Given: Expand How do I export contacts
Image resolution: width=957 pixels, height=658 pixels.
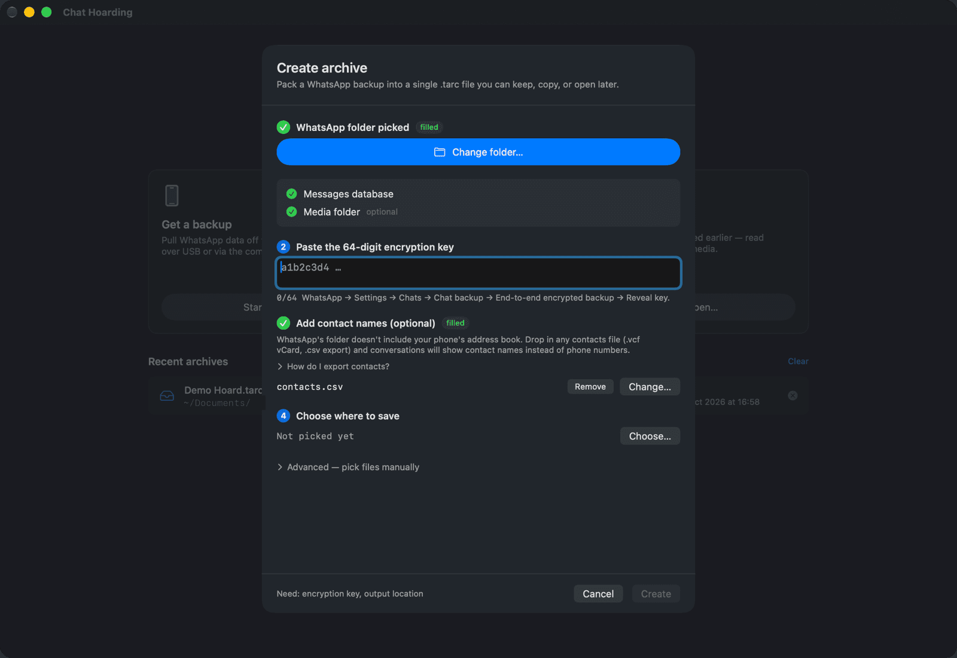Looking at the screenshot, I should click(333, 367).
